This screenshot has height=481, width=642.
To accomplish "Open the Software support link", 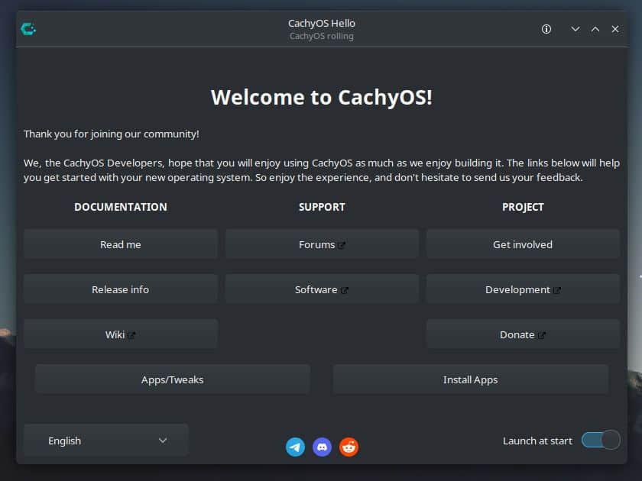I will click(x=322, y=289).
